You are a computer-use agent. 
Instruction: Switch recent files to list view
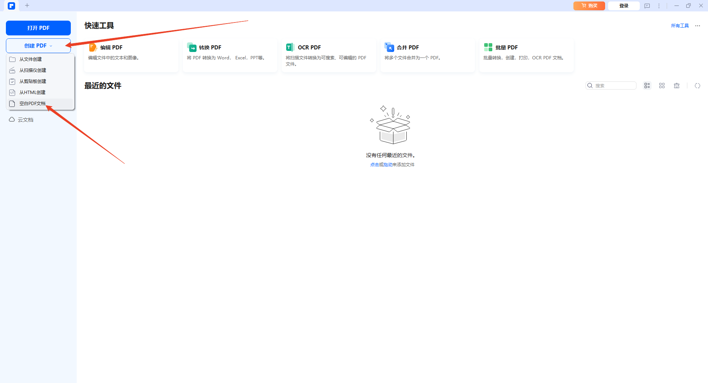coord(647,86)
